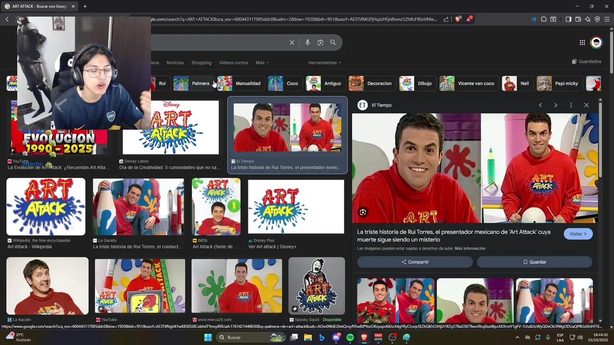Click the share page icon in address bar
Image resolution: width=614 pixels, height=345 pixels.
pyautogui.click(x=446, y=19)
